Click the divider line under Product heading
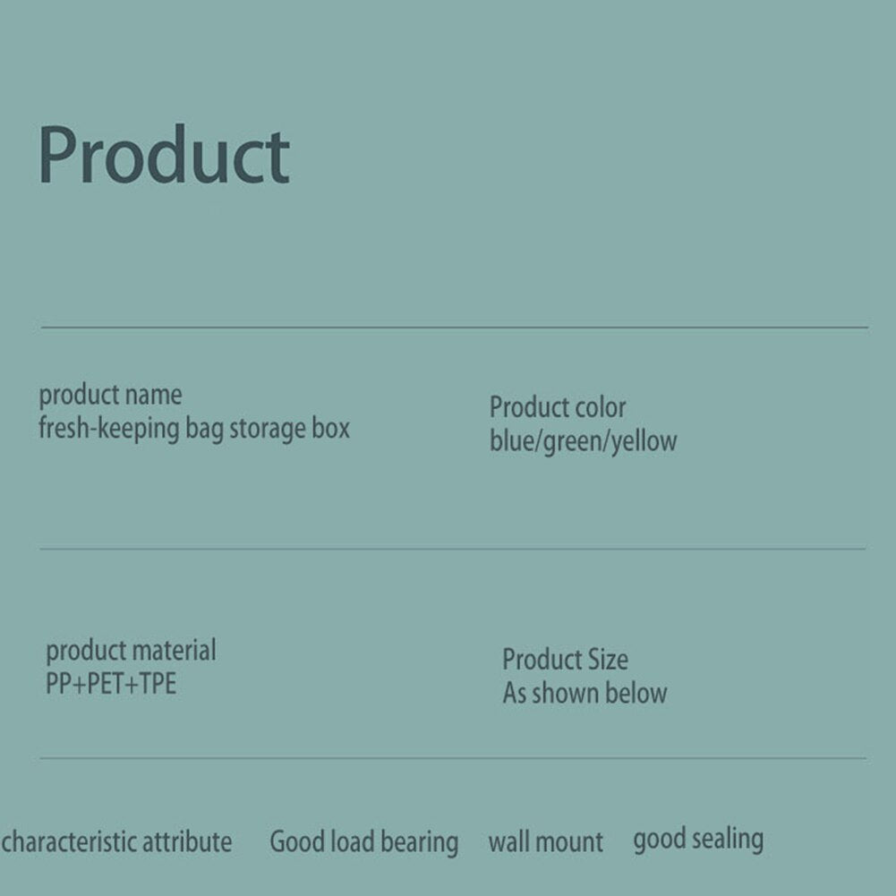This screenshot has width=896, height=896. [455, 328]
